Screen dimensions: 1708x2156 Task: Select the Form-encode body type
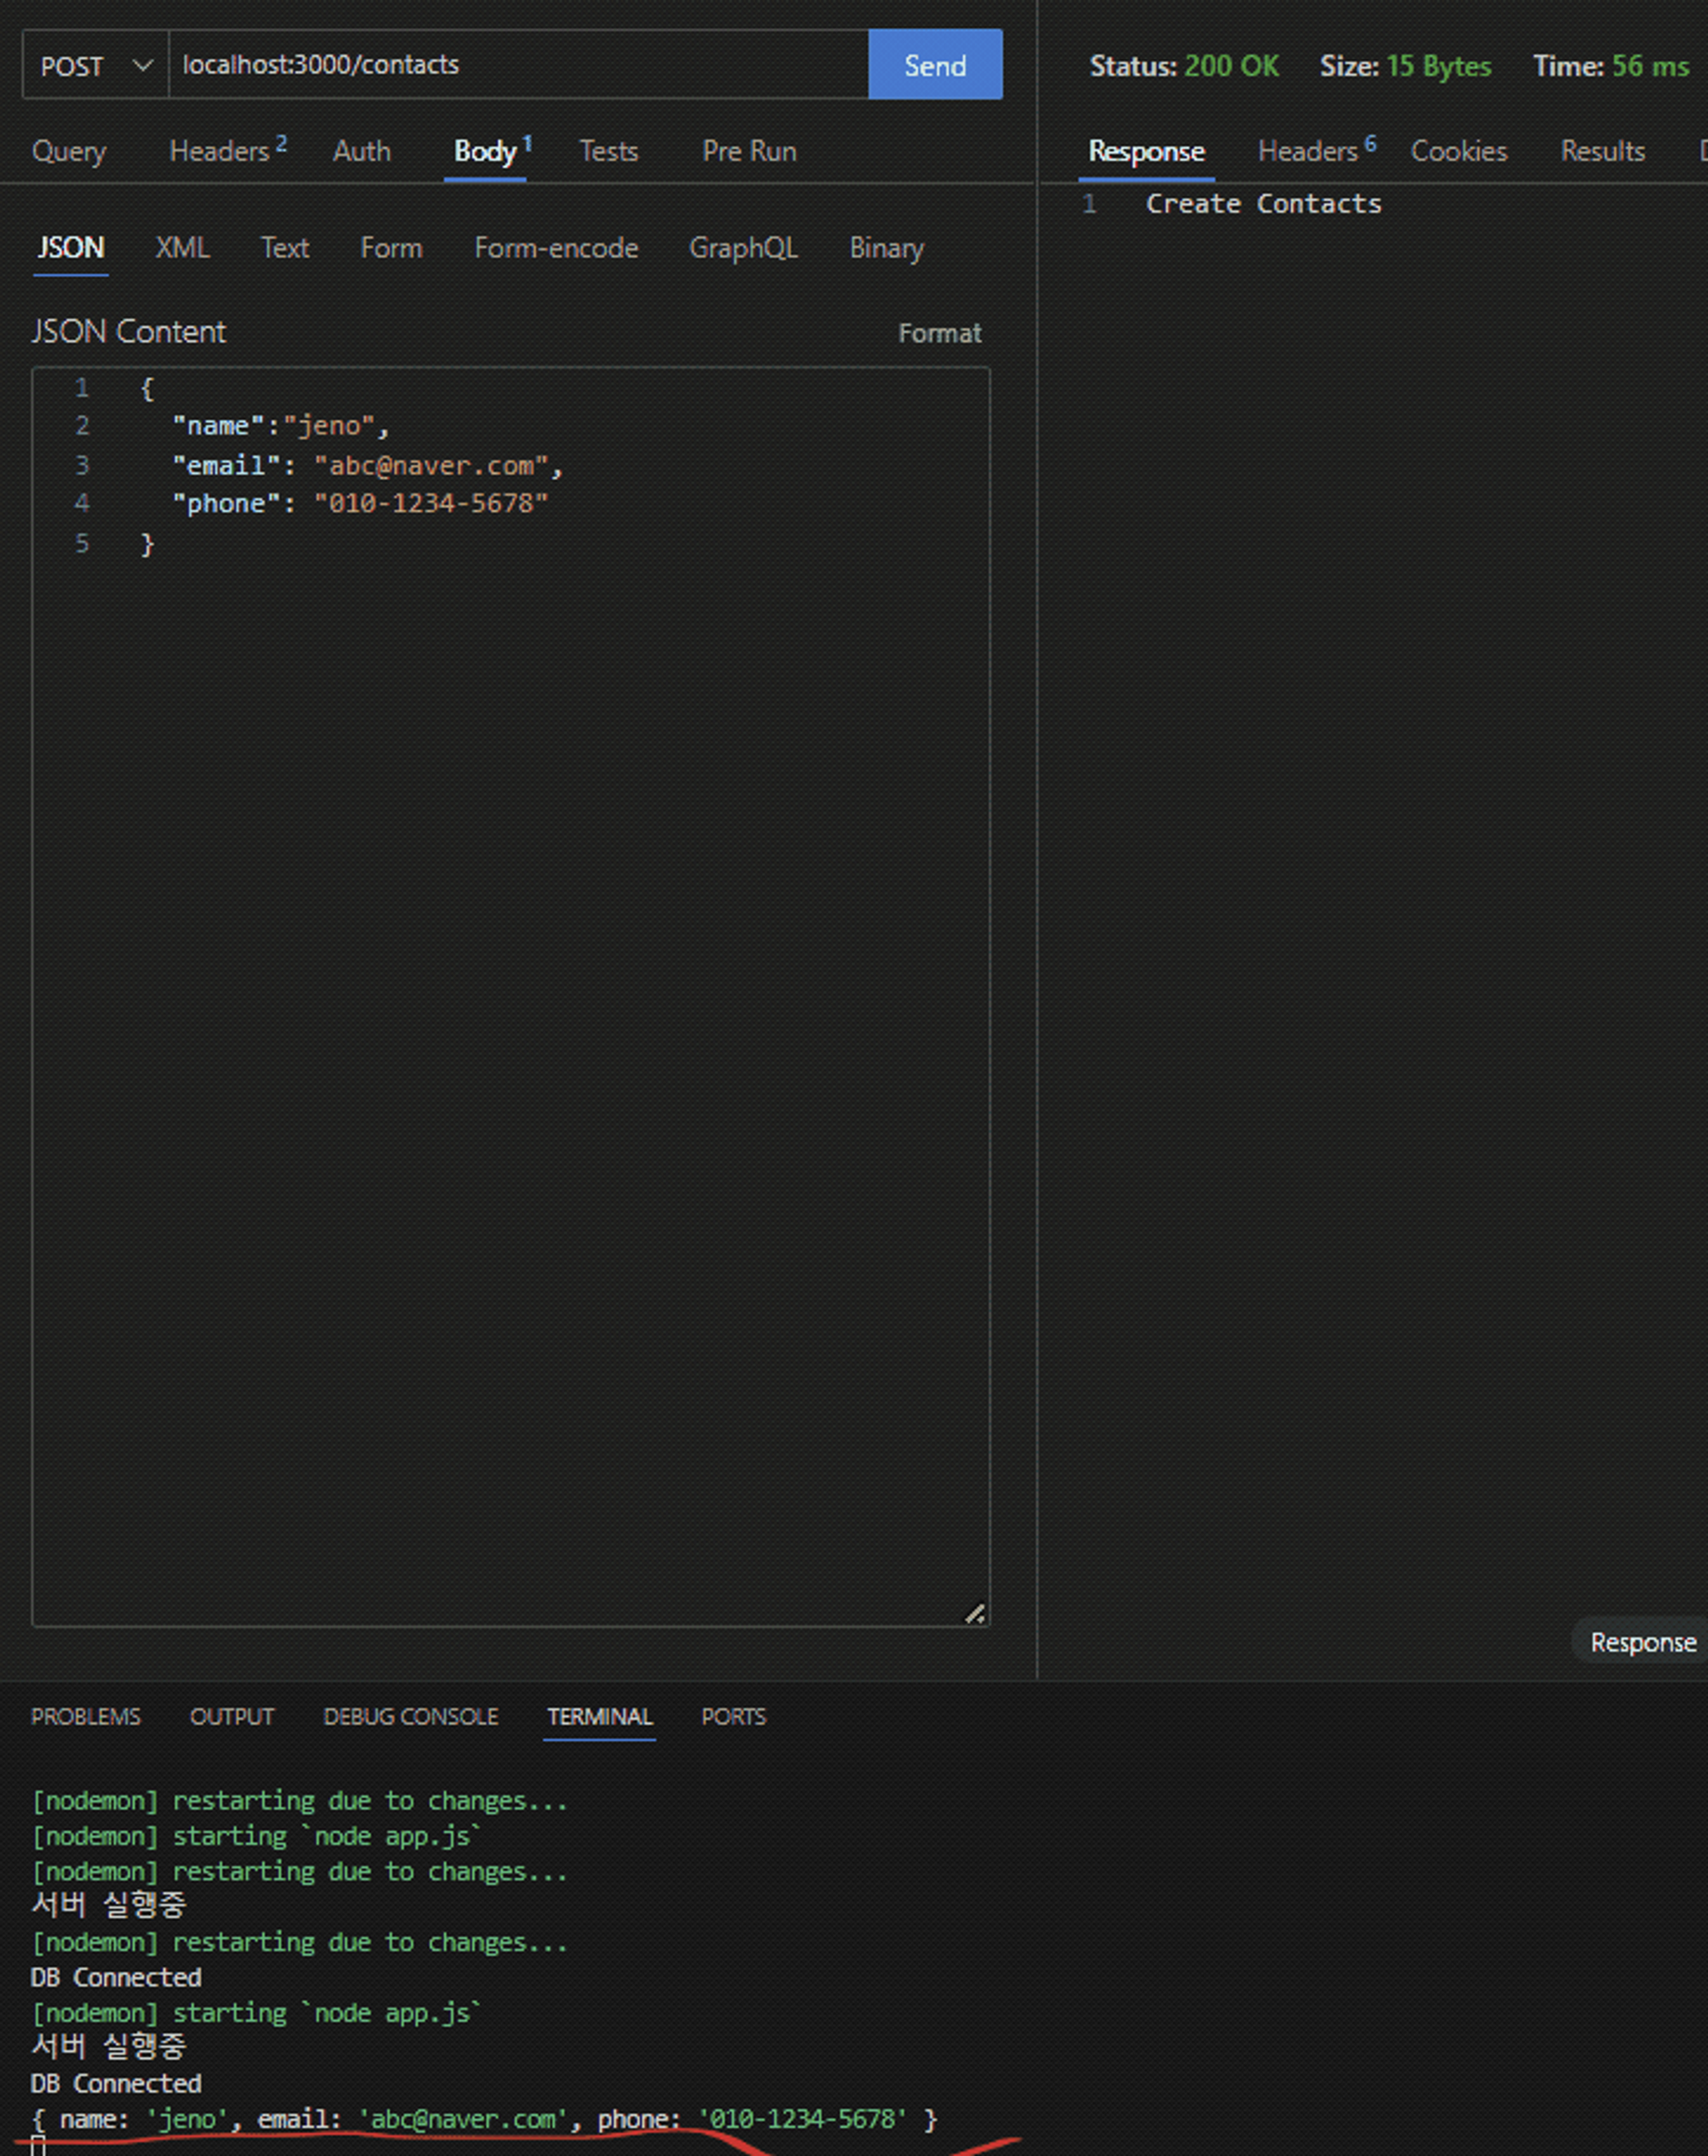[x=556, y=248]
